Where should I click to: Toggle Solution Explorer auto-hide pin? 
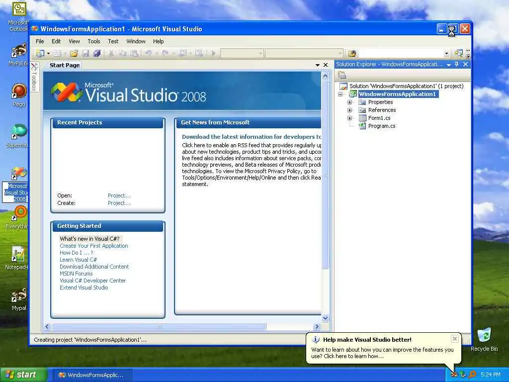pos(457,64)
